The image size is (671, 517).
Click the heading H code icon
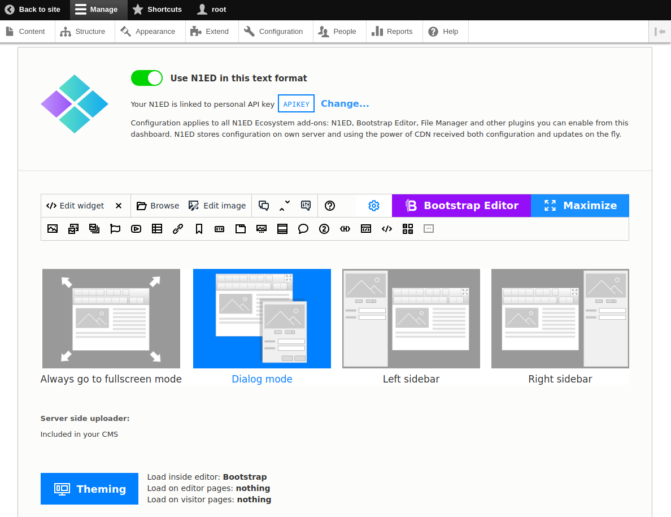(345, 229)
